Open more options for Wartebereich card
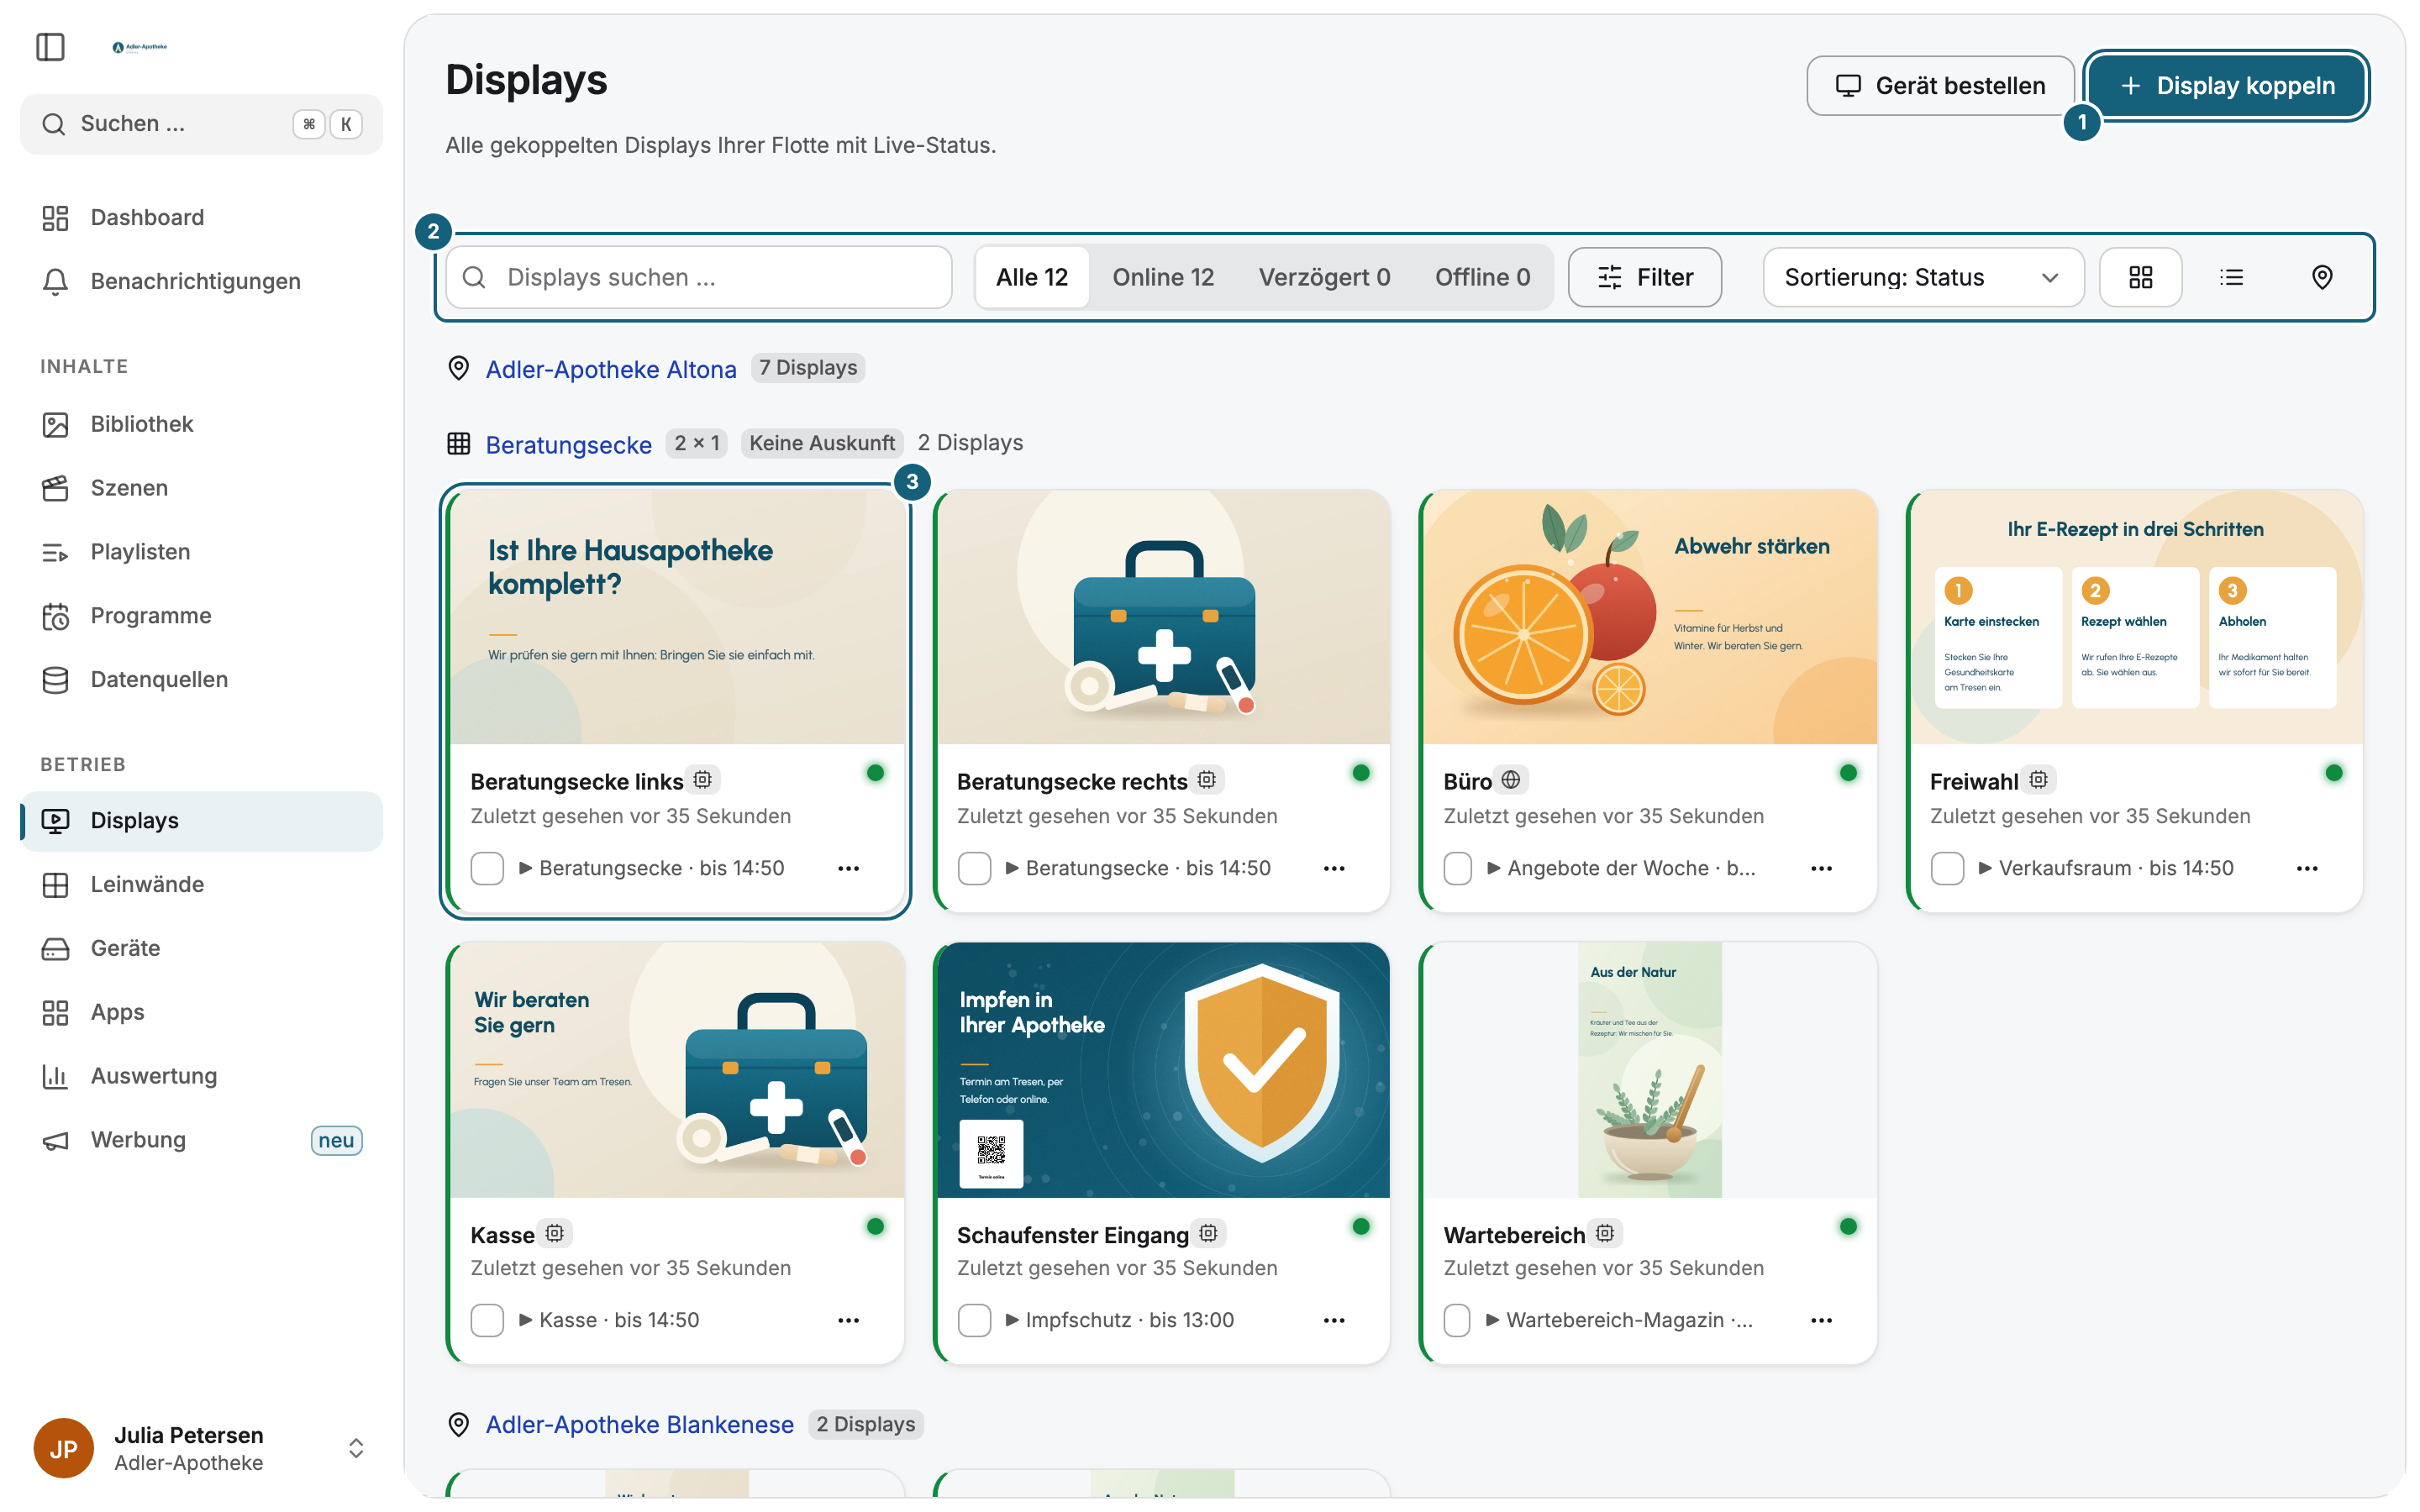The image size is (2420, 1512). click(1821, 1320)
